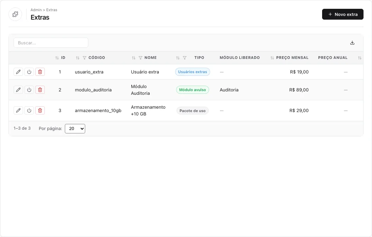The height and width of the screenshot is (237, 372).
Task: Sort by Preço Mensal arrows
Action: 272,58
